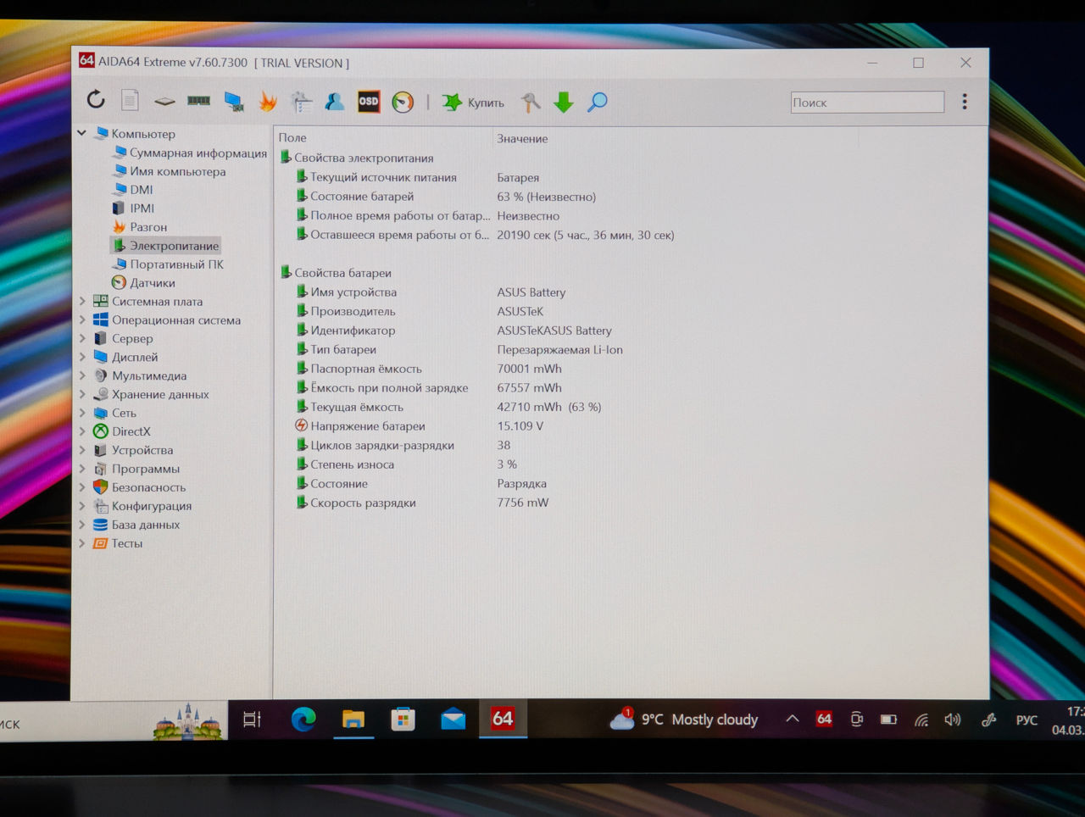Click the Refresh toolbar icon
Image resolution: width=1085 pixels, height=817 pixels.
(x=96, y=100)
